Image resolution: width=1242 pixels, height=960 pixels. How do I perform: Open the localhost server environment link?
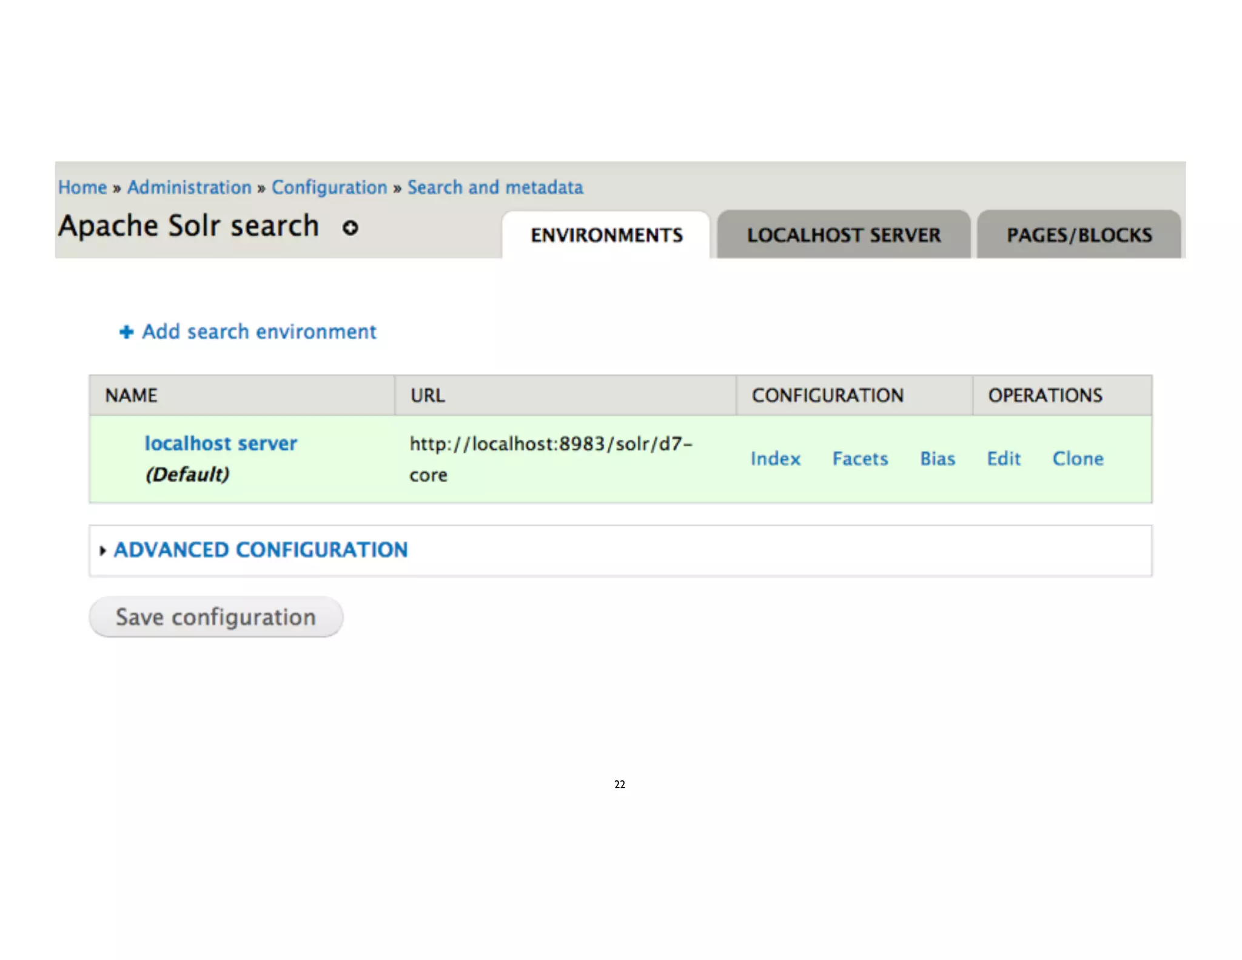(221, 444)
